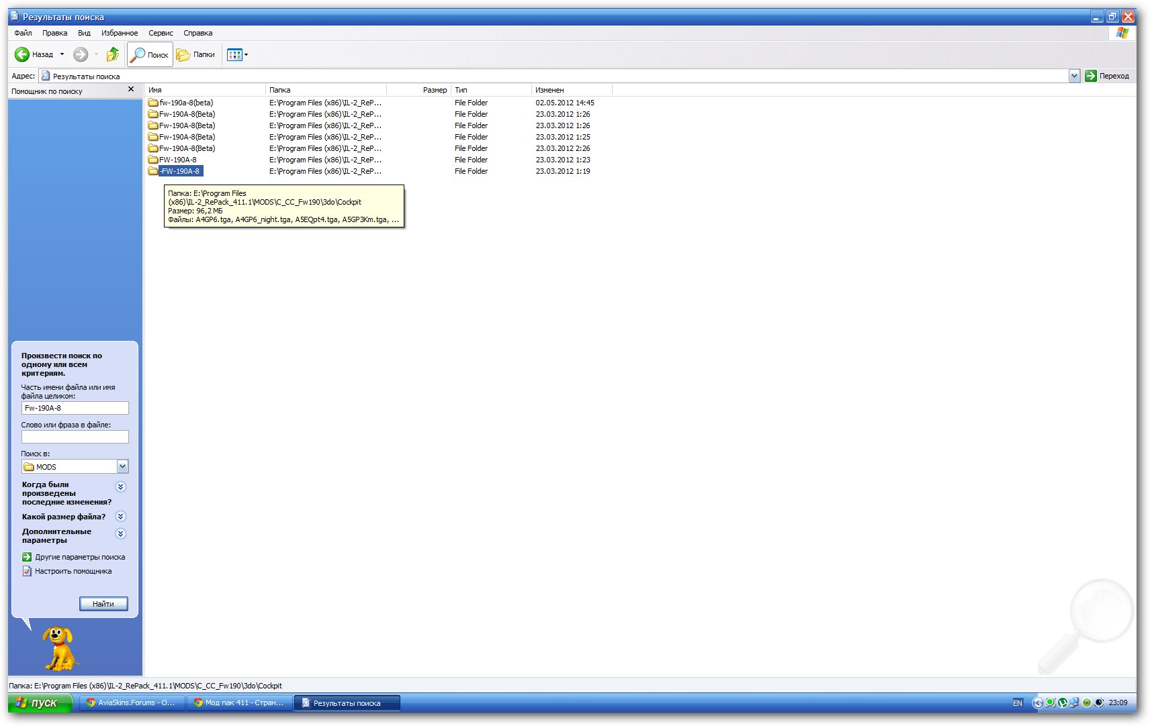Click the uTorrent tray icon
Image resolution: width=1150 pixels, height=726 pixels.
[x=1062, y=703]
